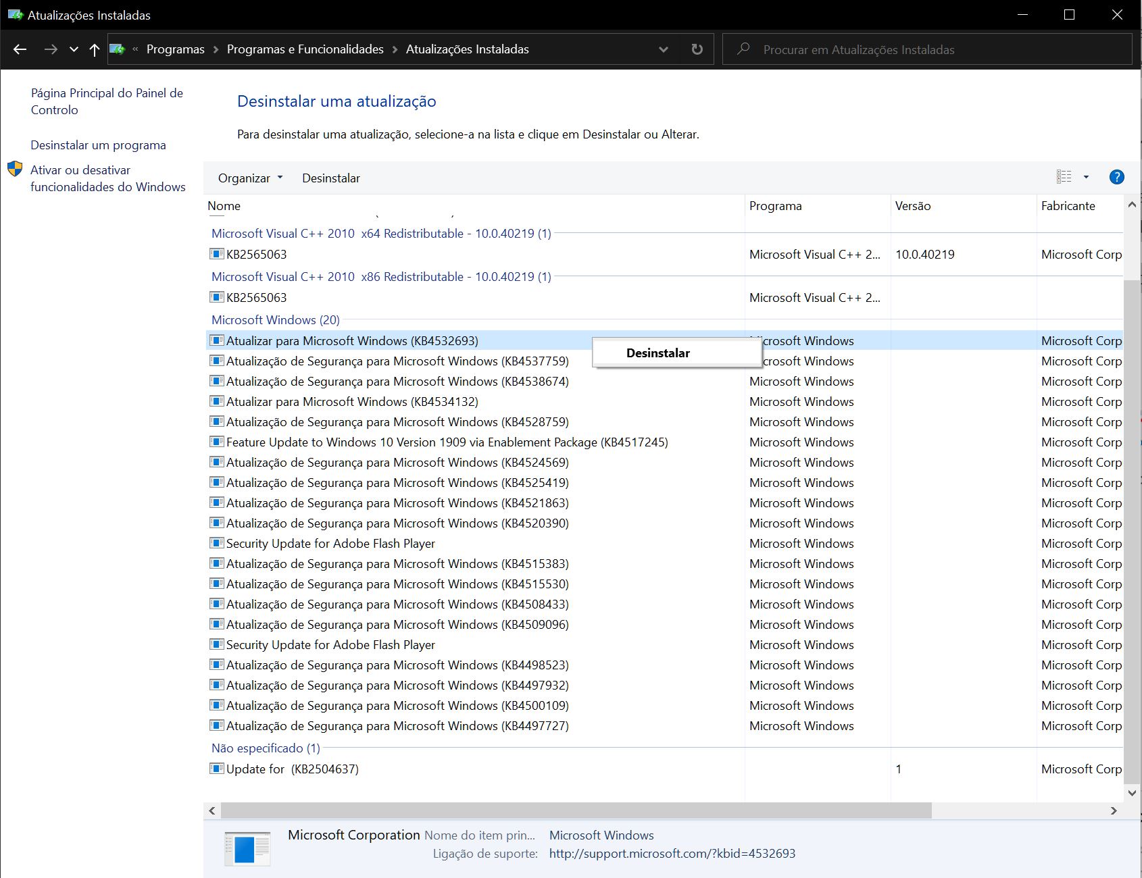This screenshot has height=878, width=1142.
Task: Refresh the Atualizações Instaladas list
Action: 697,49
